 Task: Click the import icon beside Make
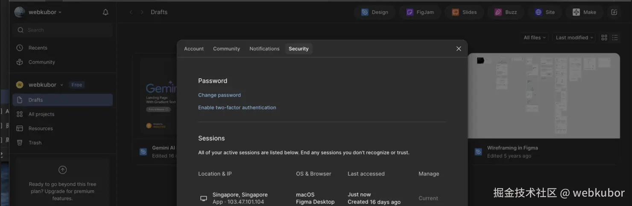[614, 12]
